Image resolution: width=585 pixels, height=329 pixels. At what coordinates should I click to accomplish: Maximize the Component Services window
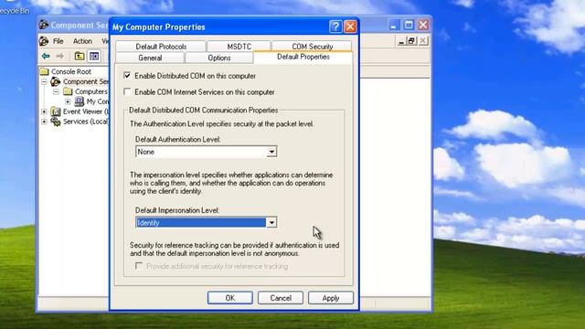click(409, 25)
